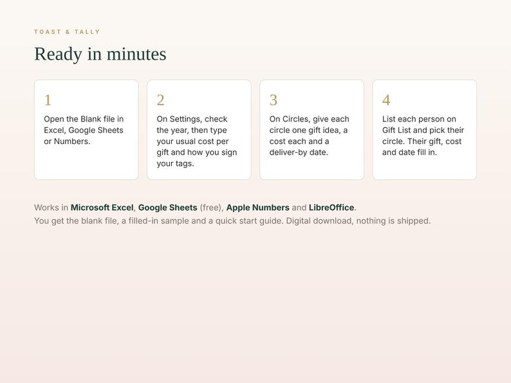Select the On Settings step card text
Viewport: 511px width, 383px height.
click(197, 141)
